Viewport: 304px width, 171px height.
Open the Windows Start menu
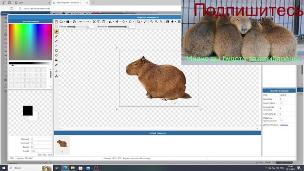point(4,168)
